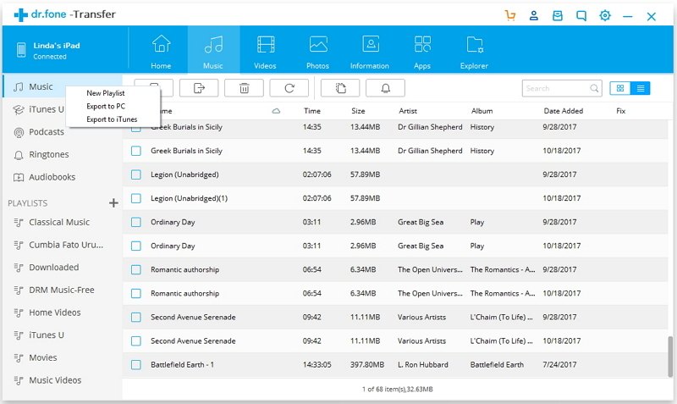Click the cloud icon column header
677x404 pixels.
click(x=276, y=111)
